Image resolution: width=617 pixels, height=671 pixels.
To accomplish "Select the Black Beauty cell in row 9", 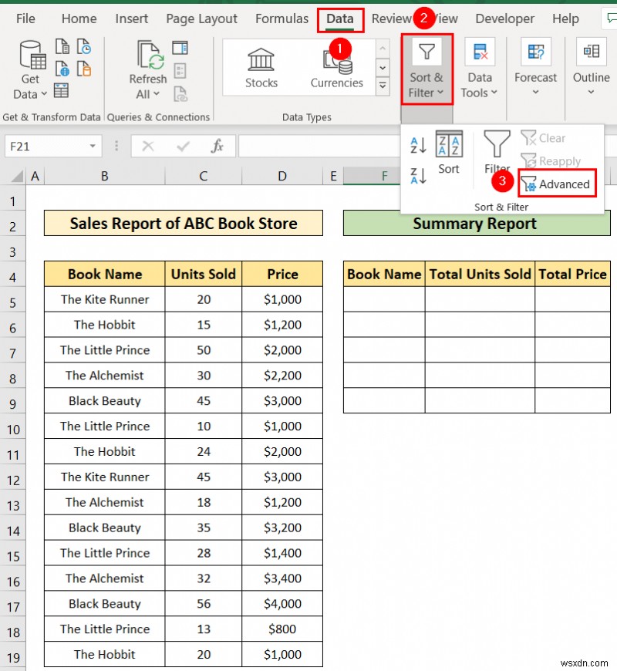I will pyautogui.click(x=104, y=400).
